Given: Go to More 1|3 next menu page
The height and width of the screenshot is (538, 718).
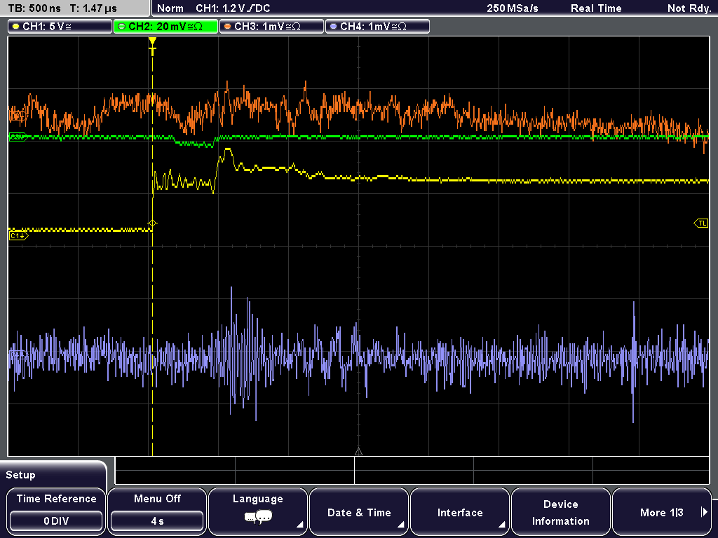Looking at the screenshot, I should tap(662, 511).
